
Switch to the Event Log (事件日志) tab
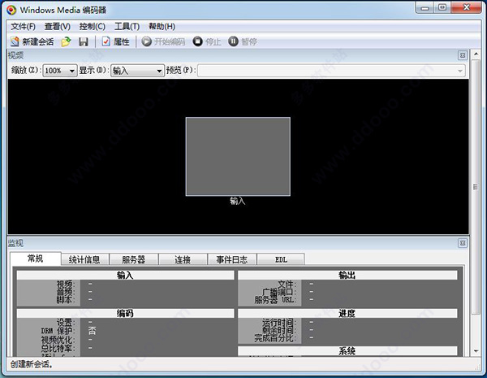click(231, 259)
